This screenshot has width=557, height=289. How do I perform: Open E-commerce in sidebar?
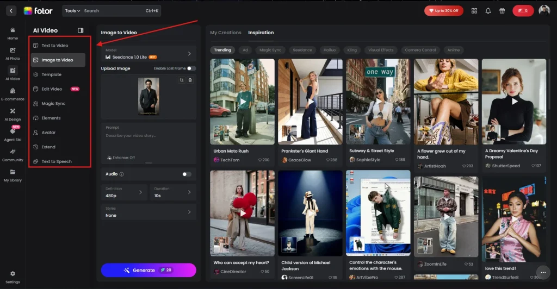pos(13,94)
